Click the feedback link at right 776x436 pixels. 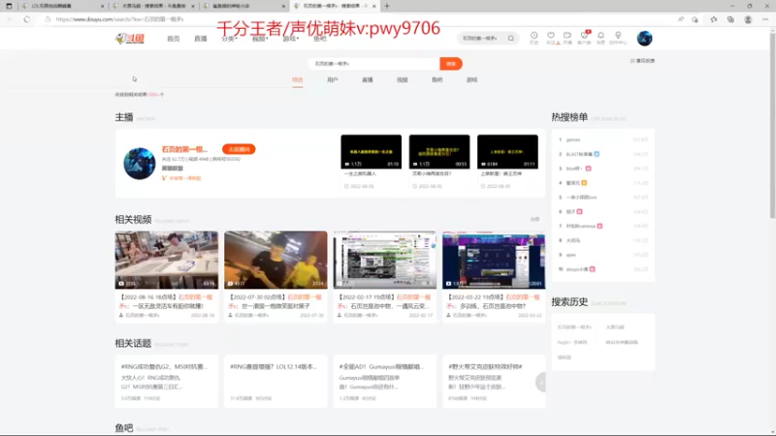[642, 61]
